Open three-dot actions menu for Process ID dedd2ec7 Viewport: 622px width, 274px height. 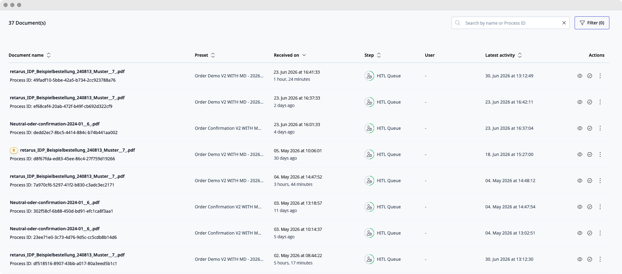(600, 128)
